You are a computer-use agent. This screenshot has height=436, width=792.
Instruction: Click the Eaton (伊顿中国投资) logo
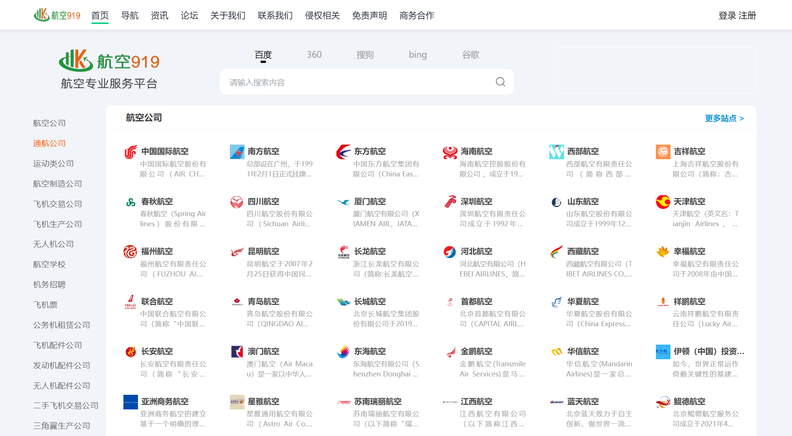[x=663, y=352]
